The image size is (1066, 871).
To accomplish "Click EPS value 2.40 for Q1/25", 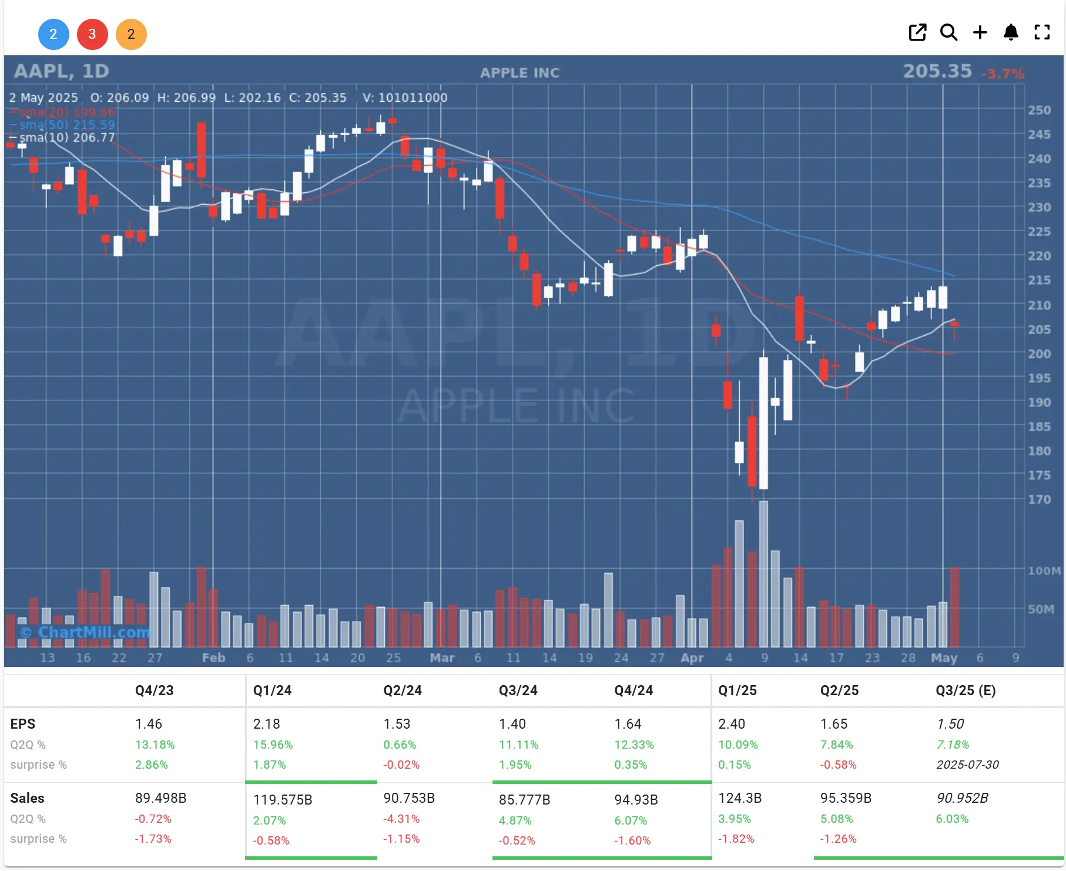I will (732, 724).
